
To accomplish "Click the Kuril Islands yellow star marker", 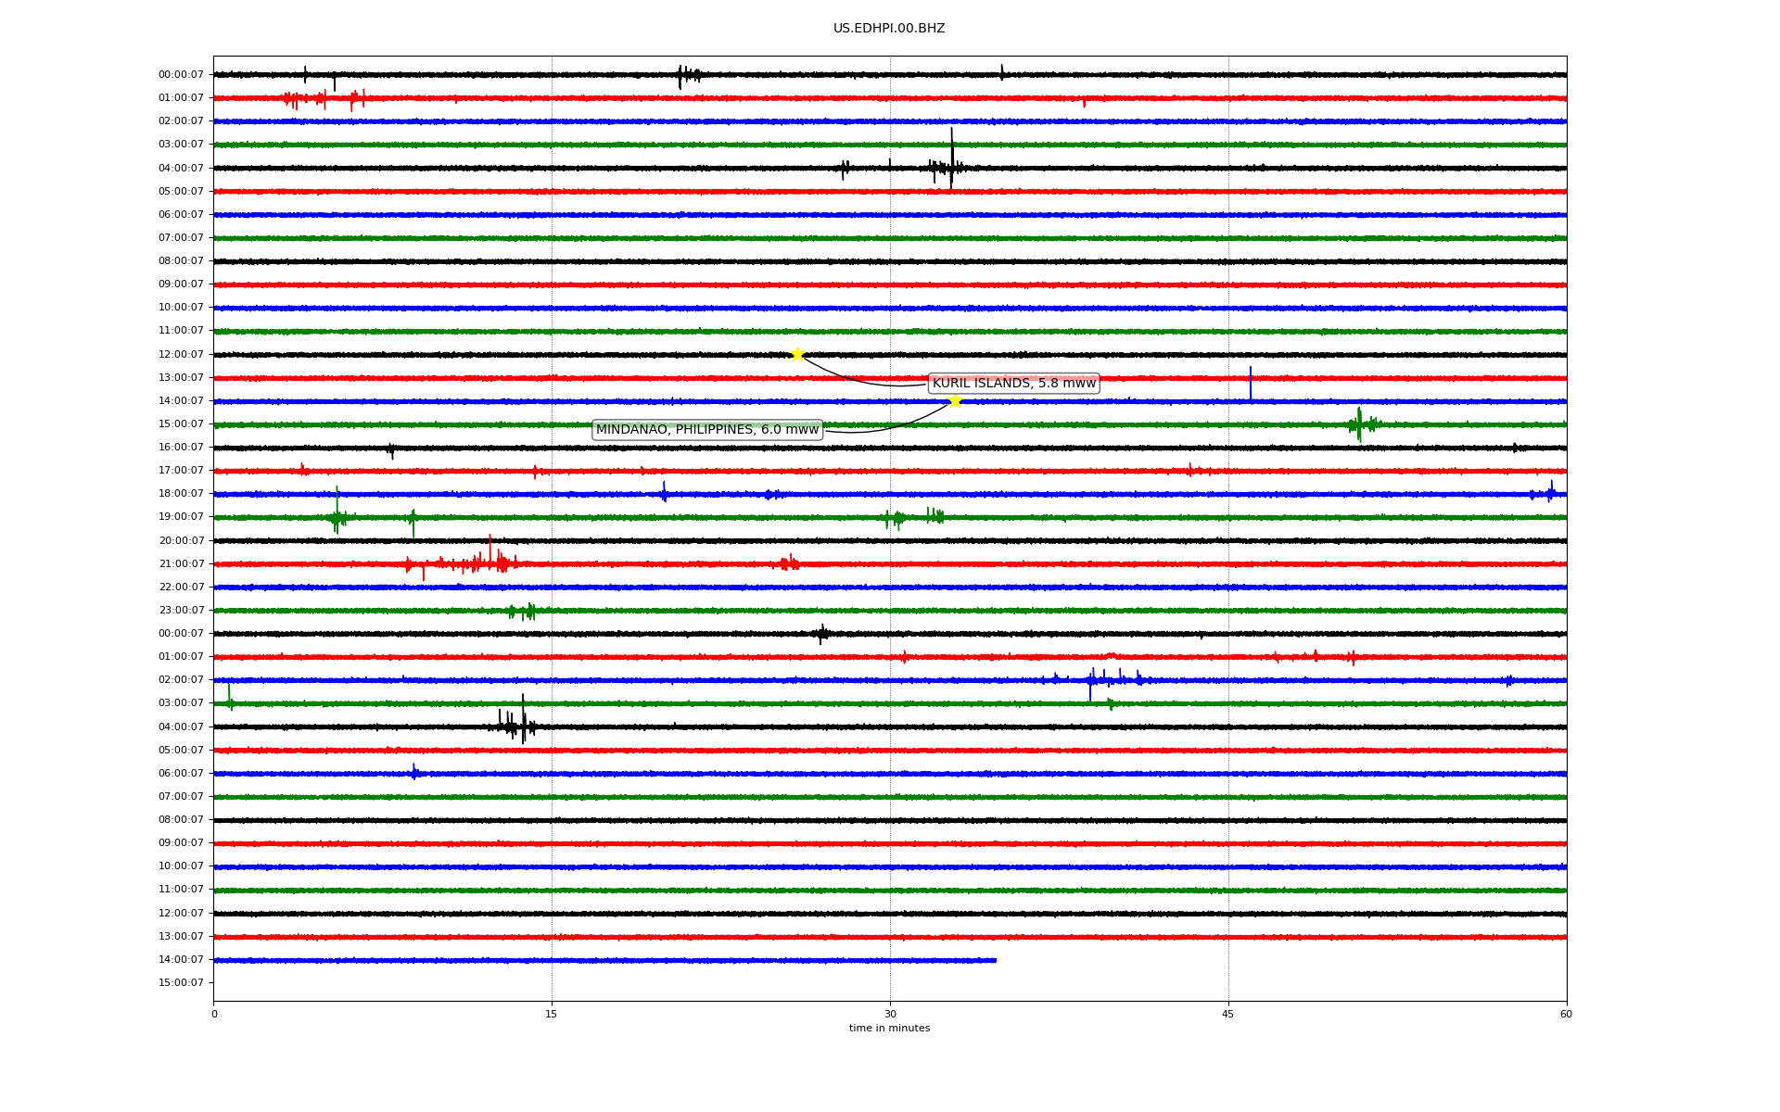I will [797, 354].
